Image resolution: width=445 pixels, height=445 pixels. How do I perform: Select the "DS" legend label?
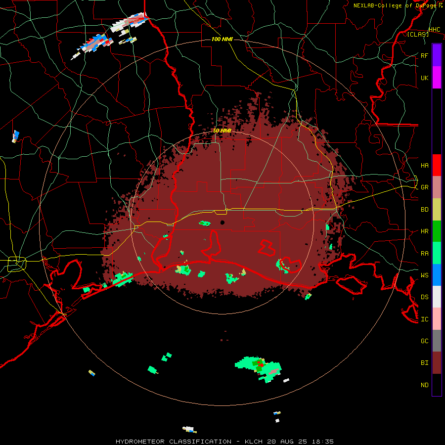pos(424,297)
